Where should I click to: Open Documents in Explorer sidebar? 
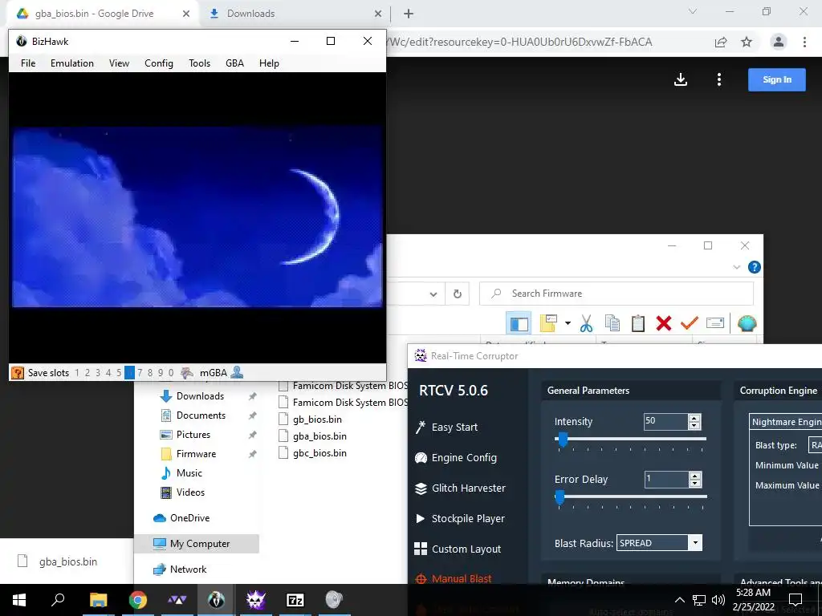[x=201, y=415]
